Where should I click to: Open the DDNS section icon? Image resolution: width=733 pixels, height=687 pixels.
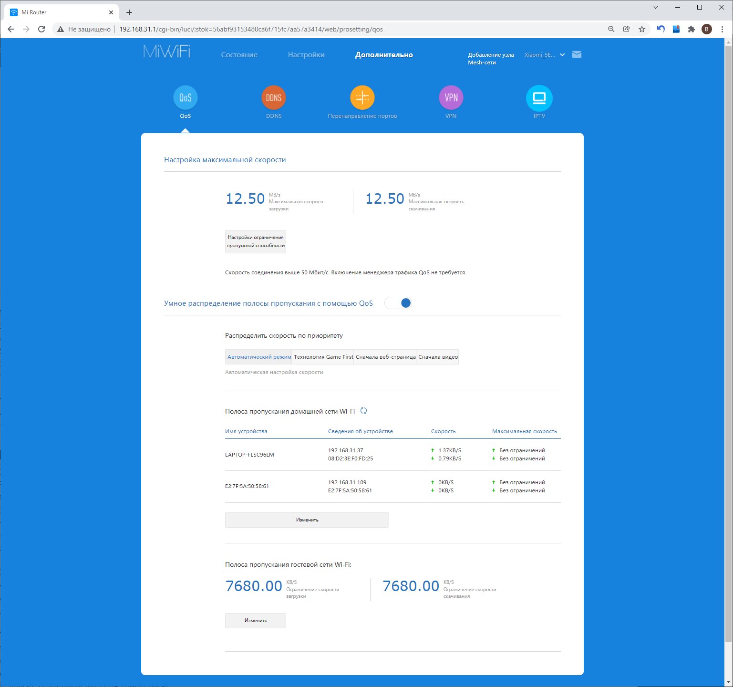[274, 98]
